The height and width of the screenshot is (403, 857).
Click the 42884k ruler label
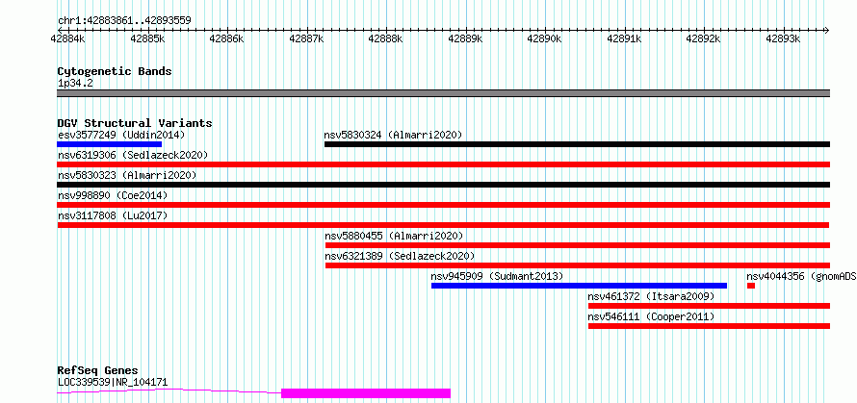[67, 39]
